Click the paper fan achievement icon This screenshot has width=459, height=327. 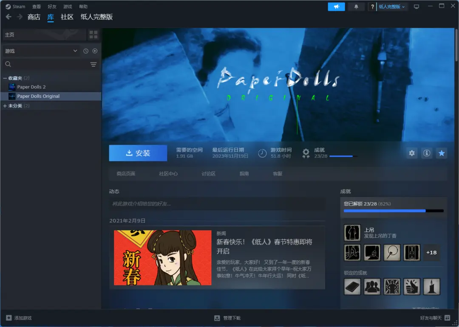(x=392, y=253)
